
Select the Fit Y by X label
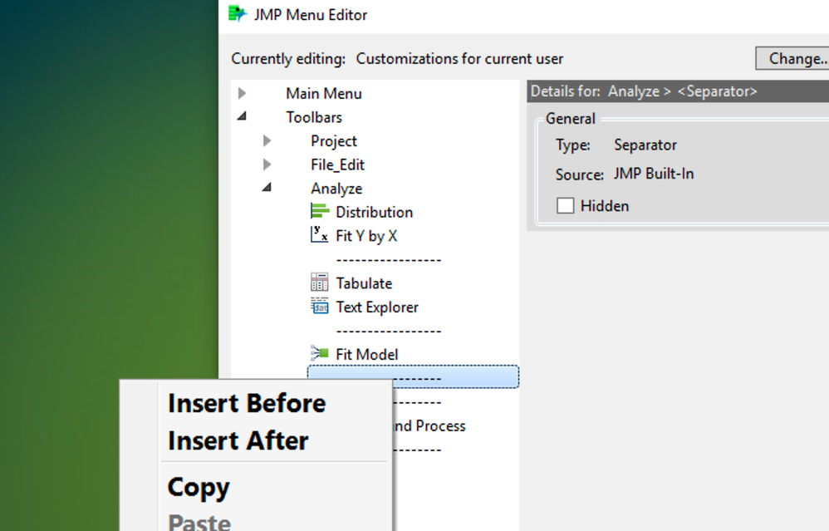point(366,236)
